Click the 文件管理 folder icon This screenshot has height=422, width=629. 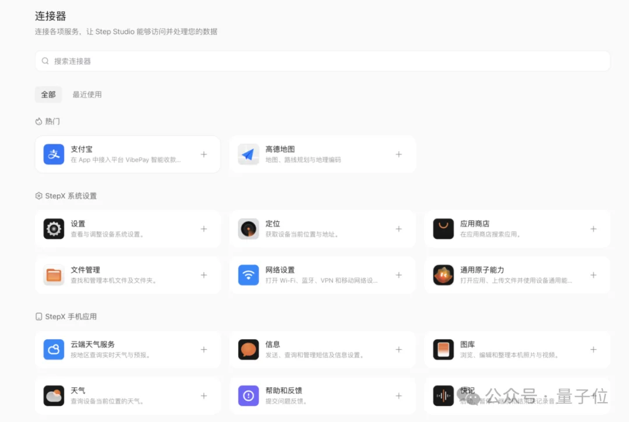pyautogui.click(x=54, y=275)
